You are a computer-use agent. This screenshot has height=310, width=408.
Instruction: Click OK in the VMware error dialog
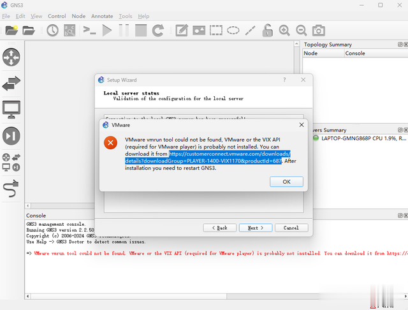286,182
